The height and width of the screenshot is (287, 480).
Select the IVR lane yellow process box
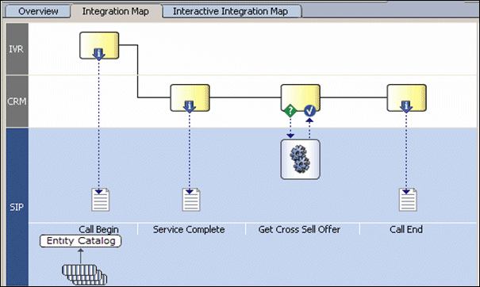pos(99,45)
